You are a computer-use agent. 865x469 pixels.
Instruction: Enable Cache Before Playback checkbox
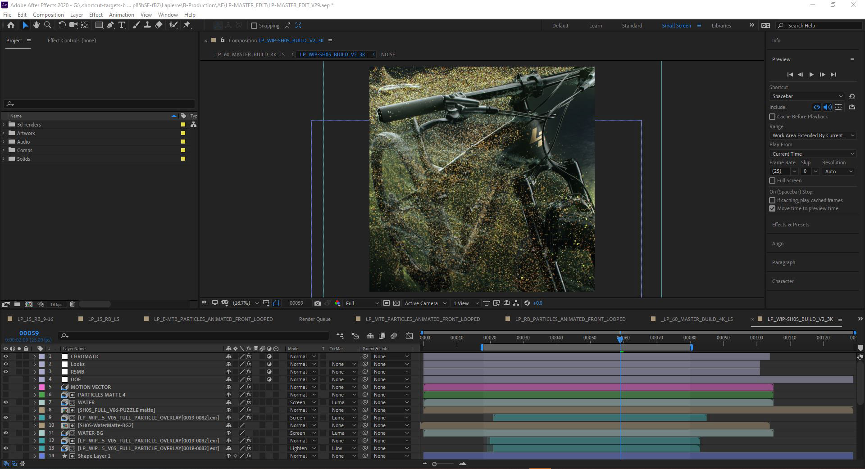coord(772,117)
